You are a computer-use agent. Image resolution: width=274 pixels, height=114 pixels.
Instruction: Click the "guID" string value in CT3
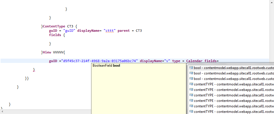(70, 31)
